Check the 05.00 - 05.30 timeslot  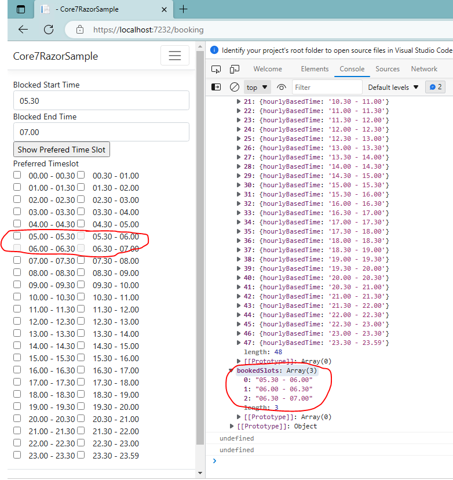coord(17,236)
